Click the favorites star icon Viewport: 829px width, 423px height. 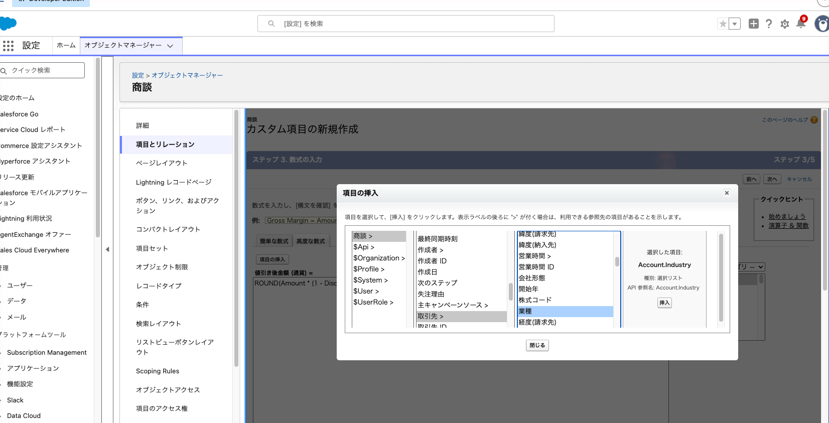point(723,24)
